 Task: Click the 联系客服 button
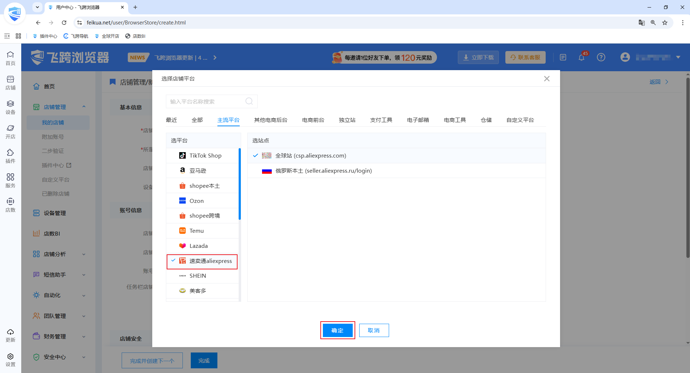pos(526,57)
